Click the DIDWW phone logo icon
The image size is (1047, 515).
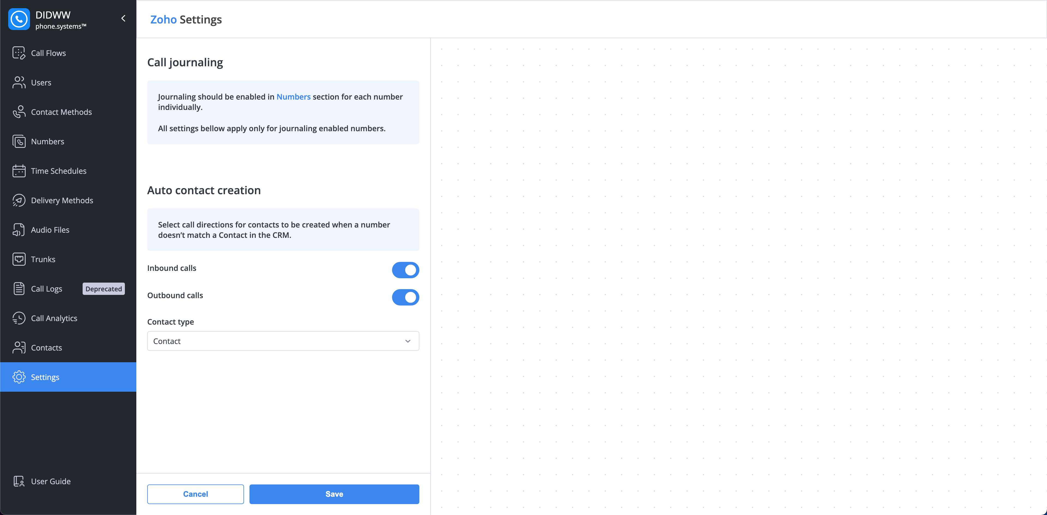[x=19, y=19]
